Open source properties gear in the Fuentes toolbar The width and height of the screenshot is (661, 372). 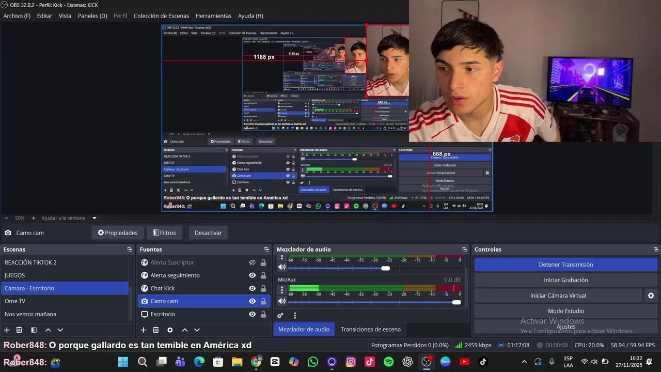(x=170, y=330)
